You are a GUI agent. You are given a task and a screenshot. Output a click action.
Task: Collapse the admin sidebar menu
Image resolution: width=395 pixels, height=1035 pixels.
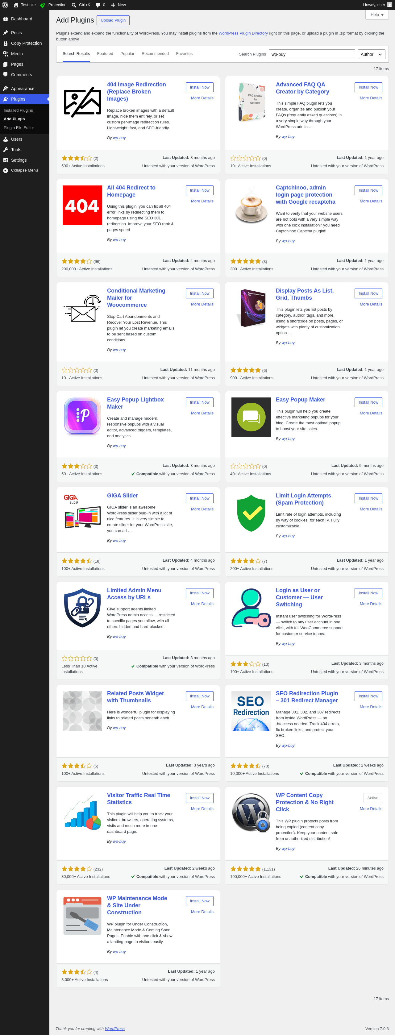pos(24,170)
